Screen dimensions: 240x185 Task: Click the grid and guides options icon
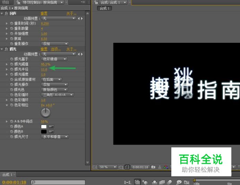click(x=121, y=167)
